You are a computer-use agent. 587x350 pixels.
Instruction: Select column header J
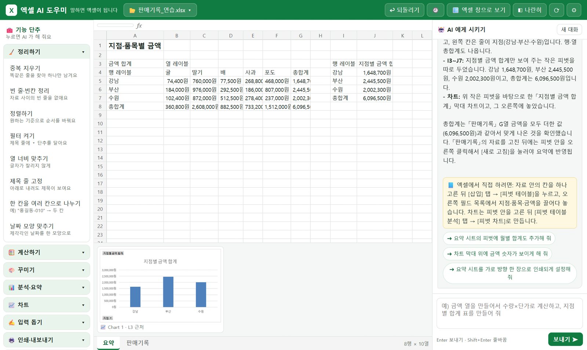pyautogui.click(x=375, y=36)
